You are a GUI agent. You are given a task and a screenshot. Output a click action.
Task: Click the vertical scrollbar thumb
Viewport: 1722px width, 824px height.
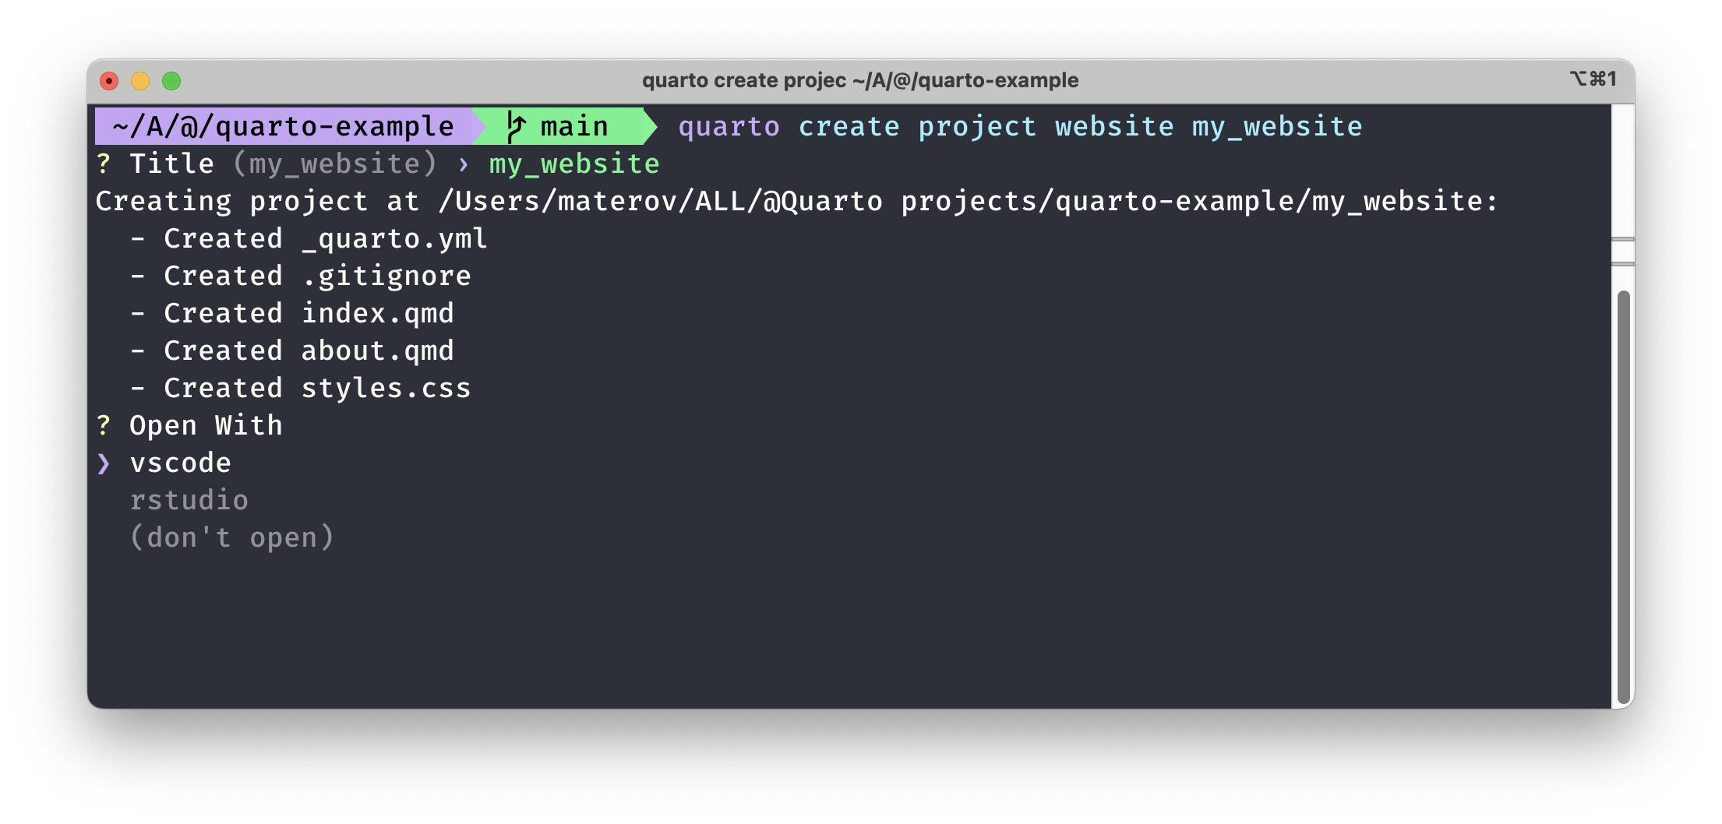(1624, 497)
